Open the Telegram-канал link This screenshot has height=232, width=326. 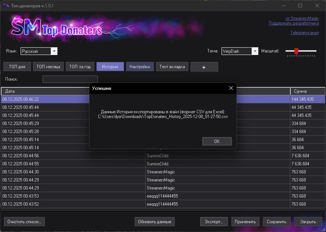tap(304, 33)
